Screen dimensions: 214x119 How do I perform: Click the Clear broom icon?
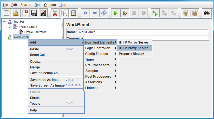[x=185, y=13]
